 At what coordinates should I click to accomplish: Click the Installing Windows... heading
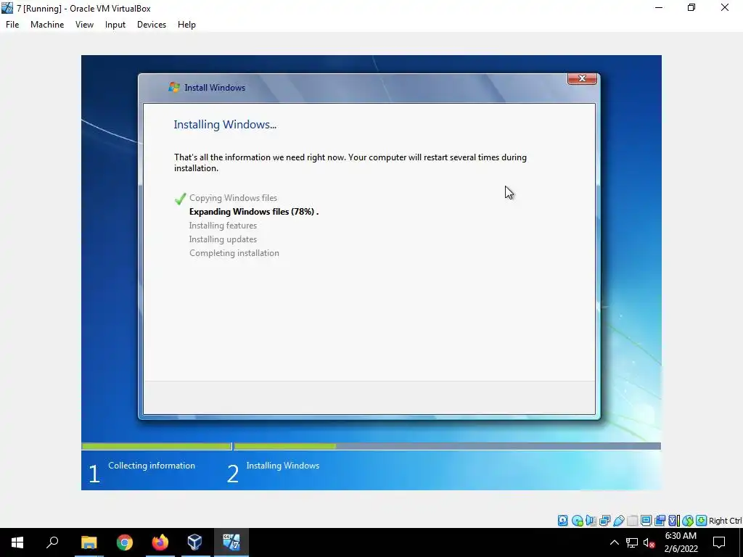(x=225, y=125)
